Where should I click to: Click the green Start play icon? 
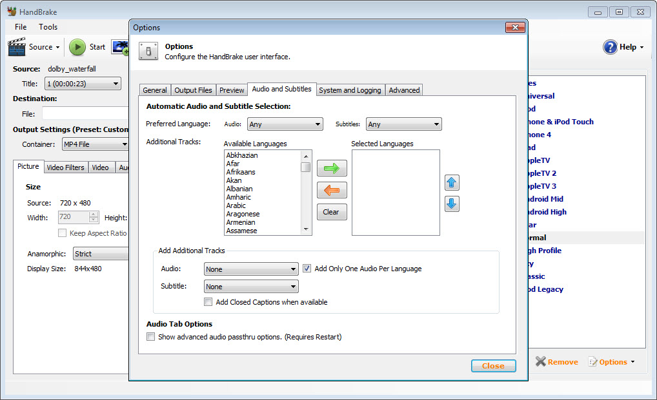click(77, 47)
